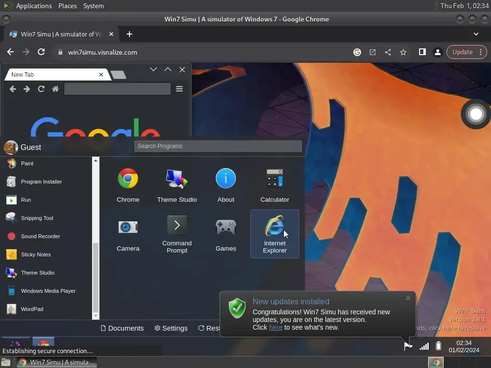Open the Places menu in top panel

pos(67,6)
